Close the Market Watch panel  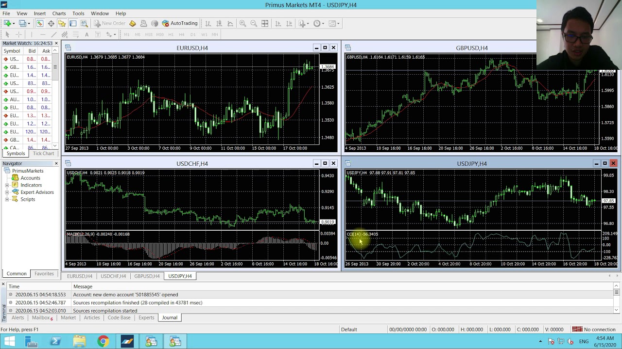[56, 43]
